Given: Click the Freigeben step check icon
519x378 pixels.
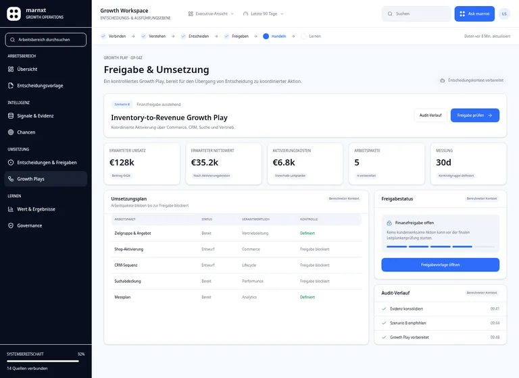Looking at the screenshot, I should [x=226, y=36].
